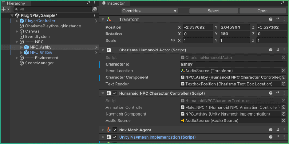
Task: Collapse the Transform component foldout
Action: (103, 19)
